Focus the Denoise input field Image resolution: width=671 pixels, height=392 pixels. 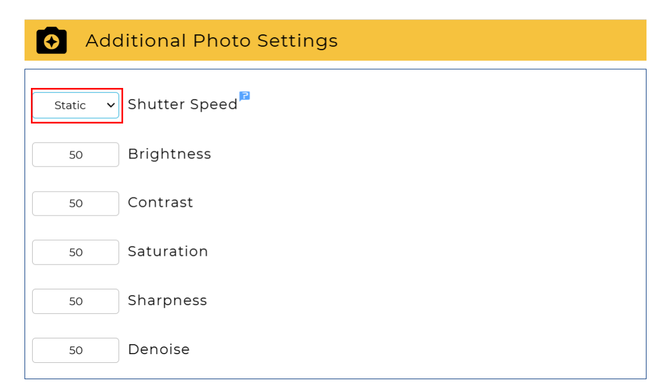pos(76,350)
